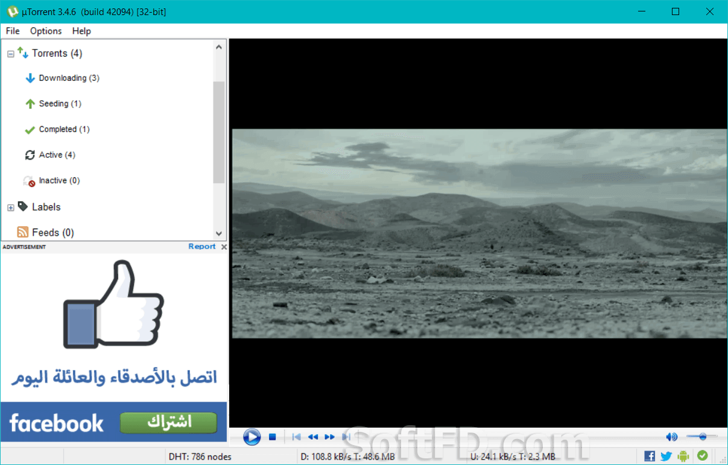Viewport: 728px width, 465px height.
Task: Open the Help menu
Action: pos(81,31)
